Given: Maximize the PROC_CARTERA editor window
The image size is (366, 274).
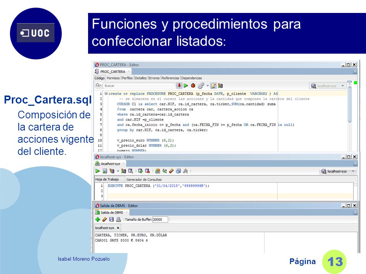Looking at the screenshot, I should click(x=348, y=65).
